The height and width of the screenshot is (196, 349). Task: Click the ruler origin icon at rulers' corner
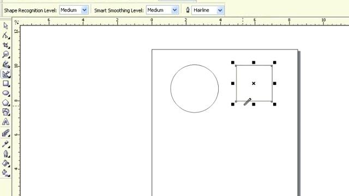tap(16, 22)
